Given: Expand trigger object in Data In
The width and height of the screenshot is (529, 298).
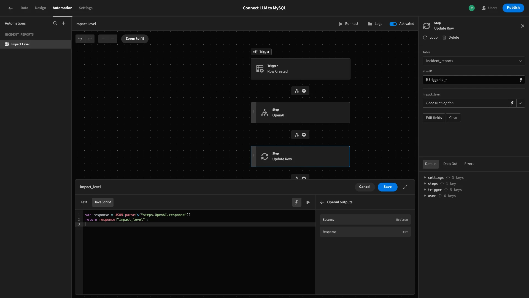Looking at the screenshot, I should click(x=425, y=190).
